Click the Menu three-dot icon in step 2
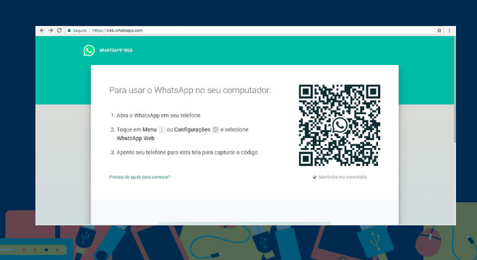 (x=162, y=129)
